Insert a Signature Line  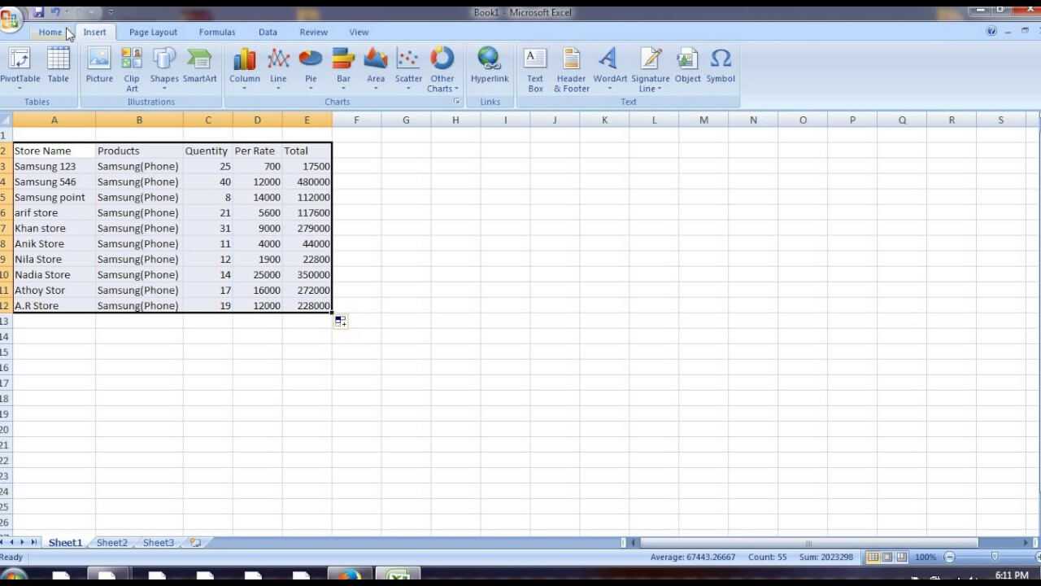point(651,69)
